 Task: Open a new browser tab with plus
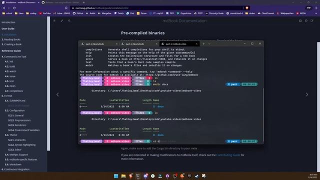coord(84,2)
